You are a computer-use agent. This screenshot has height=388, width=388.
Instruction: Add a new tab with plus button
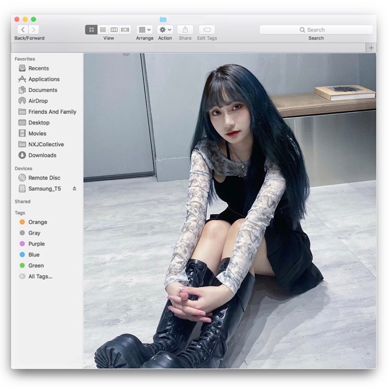click(372, 48)
